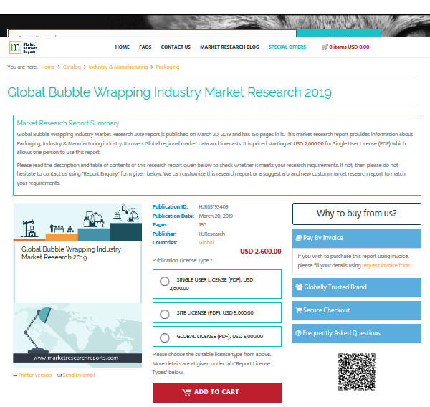
Task: Open MARKET RESEARCH BLOG menu
Action: (x=229, y=47)
